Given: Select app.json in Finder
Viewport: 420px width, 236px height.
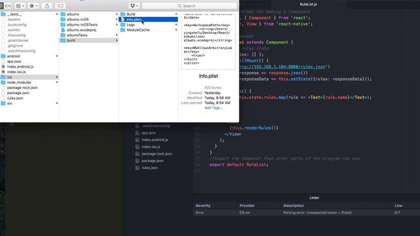Looking at the screenshot, I should pyautogui.click(x=14, y=62).
